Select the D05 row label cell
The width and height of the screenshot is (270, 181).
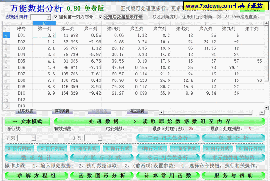click(21, 61)
